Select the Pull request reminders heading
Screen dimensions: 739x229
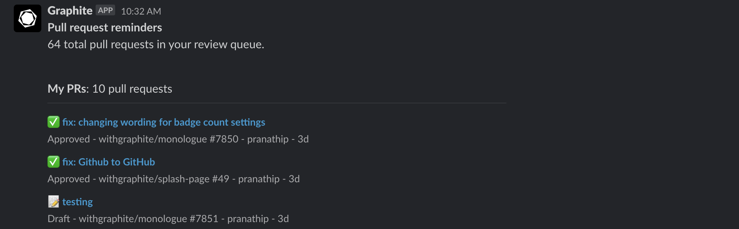coord(105,28)
